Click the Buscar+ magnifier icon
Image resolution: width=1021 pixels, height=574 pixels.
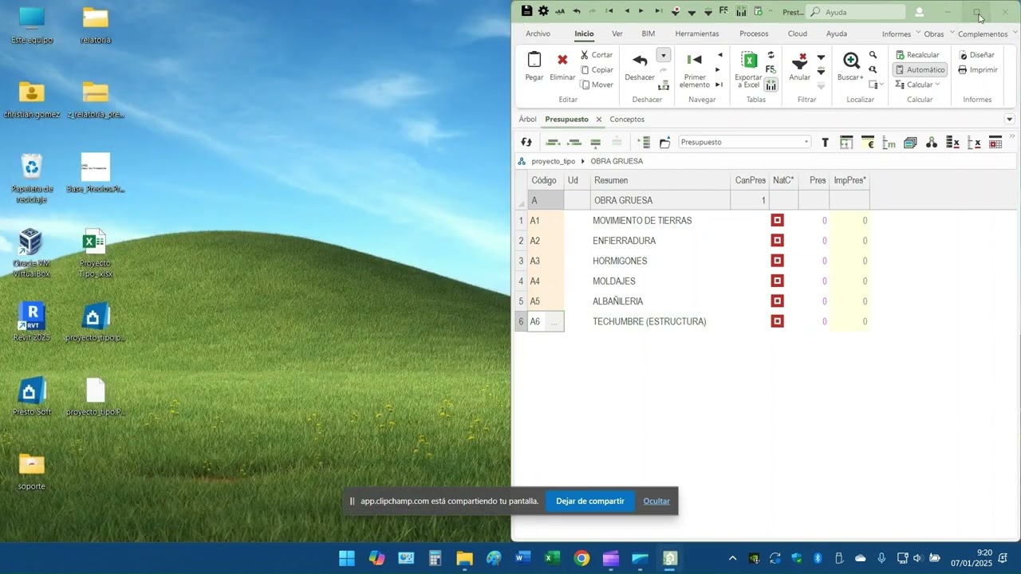(x=851, y=61)
